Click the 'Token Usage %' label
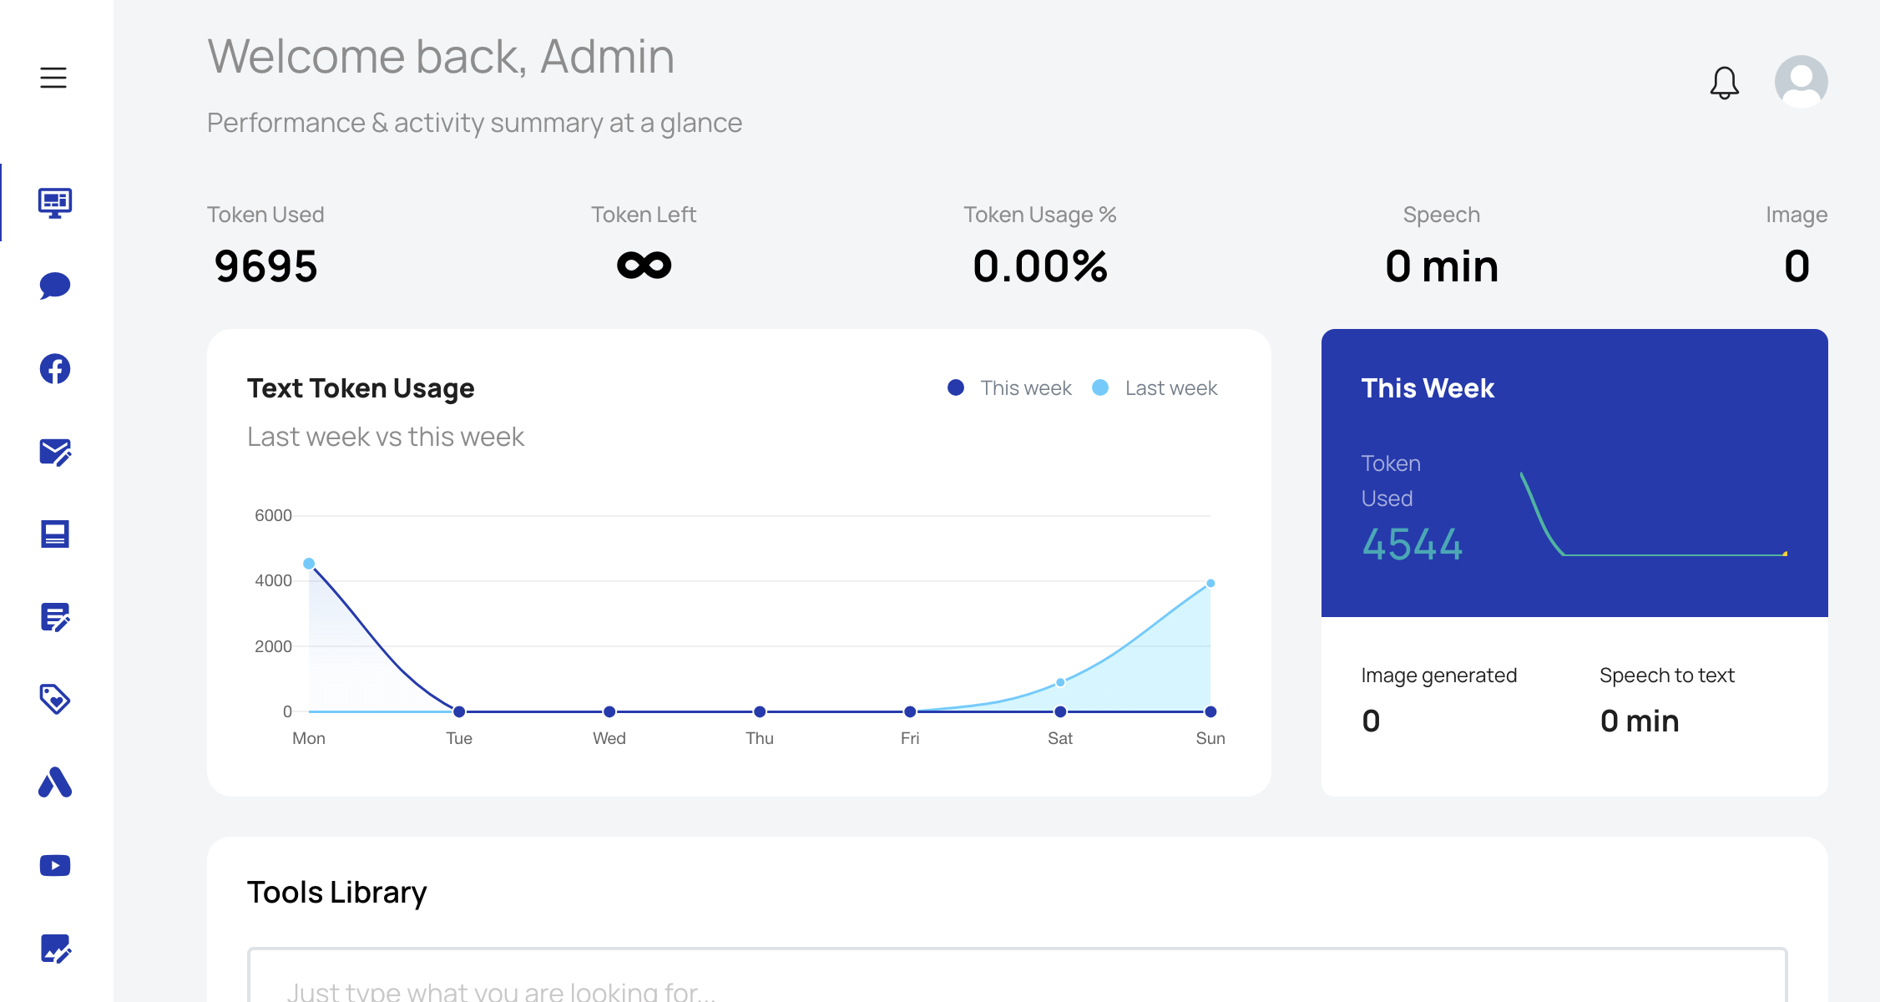 pos(1040,215)
